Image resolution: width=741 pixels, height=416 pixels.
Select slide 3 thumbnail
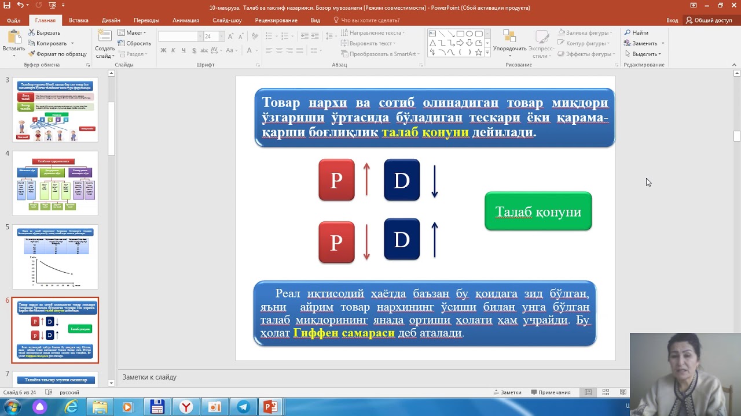pyautogui.click(x=55, y=110)
